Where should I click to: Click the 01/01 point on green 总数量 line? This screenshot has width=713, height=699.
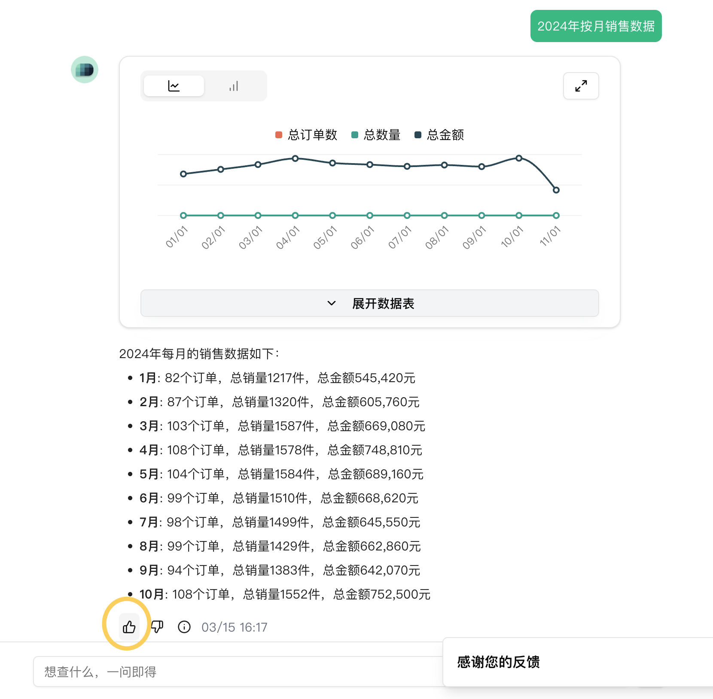click(x=183, y=216)
